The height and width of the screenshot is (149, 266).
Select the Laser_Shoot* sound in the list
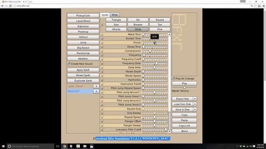tap(80, 86)
